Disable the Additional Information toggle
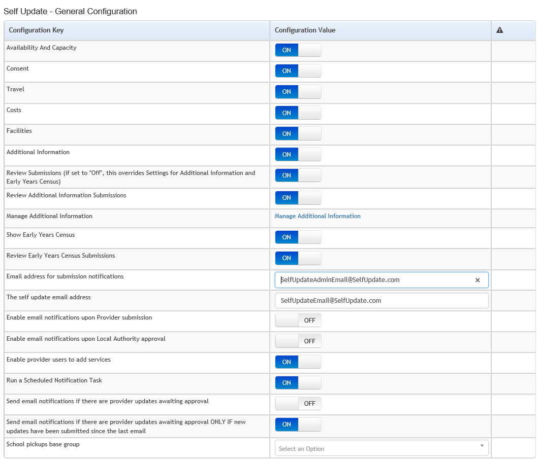The height and width of the screenshot is (460, 540). (x=298, y=154)
